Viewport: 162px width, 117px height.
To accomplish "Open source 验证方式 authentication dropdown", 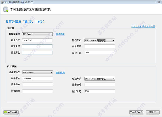I will 99,41.
